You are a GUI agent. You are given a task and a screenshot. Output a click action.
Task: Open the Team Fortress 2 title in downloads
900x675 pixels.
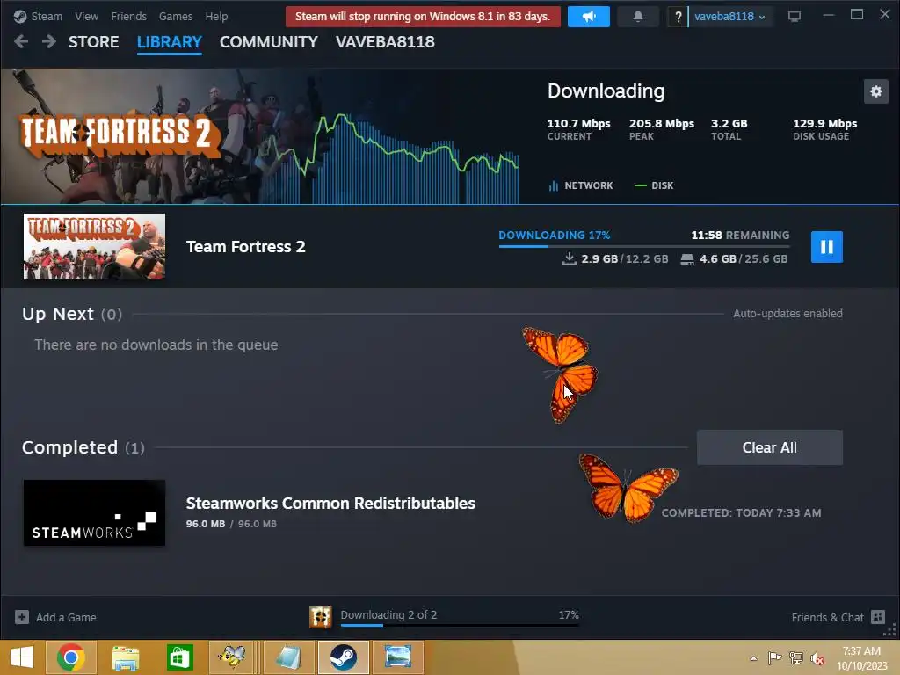tap(246, 247)
